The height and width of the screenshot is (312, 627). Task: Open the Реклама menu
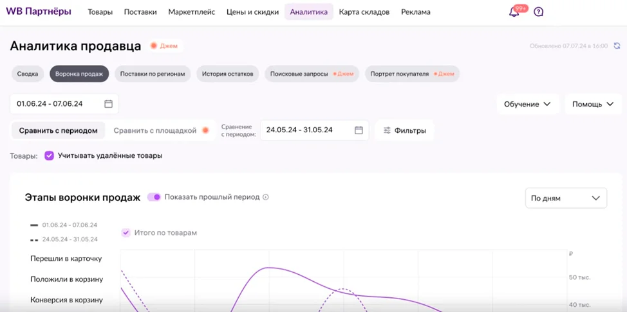point(415,12)
